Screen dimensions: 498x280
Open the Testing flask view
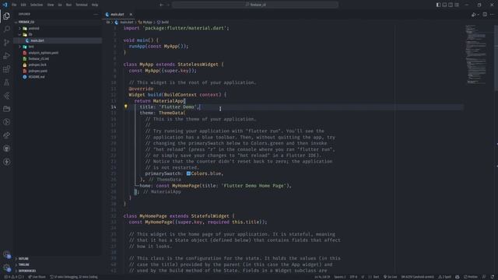(x=6, y=82)
